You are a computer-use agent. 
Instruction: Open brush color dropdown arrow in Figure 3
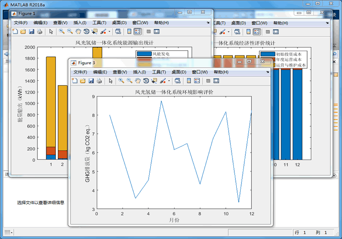pyautogui.click(x=169, y=81)
